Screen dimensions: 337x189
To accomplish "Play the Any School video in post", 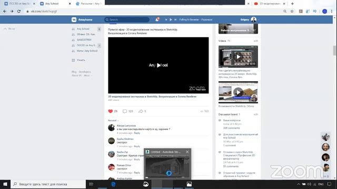I will pos(158,65).
